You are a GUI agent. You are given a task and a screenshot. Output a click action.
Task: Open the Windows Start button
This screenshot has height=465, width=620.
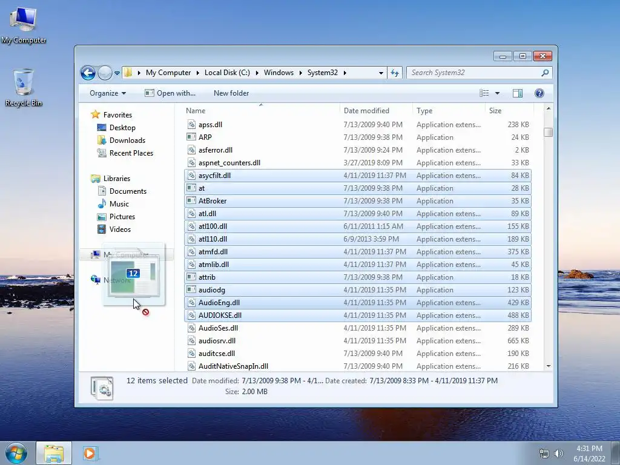16,453
